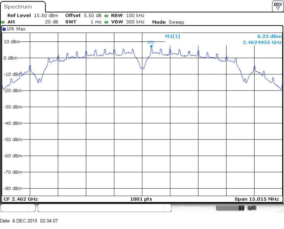Click the small empty status field at bottom left
The image size is (284, 229).
pyautogui.click(x=18, y=208)
